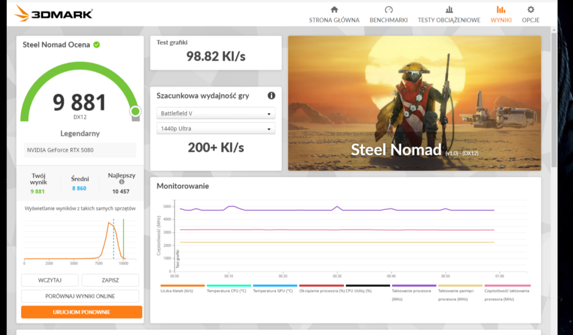The height and width of the screenshot is (335, 573).
Task: Switch to Testy Obciążeniowe tab
Action: click(x=449, y=15)
